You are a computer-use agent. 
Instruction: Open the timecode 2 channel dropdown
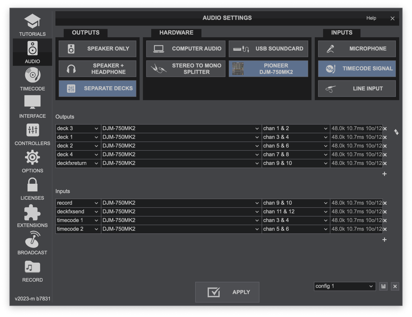pyautogui.click(x=296, y=229)
